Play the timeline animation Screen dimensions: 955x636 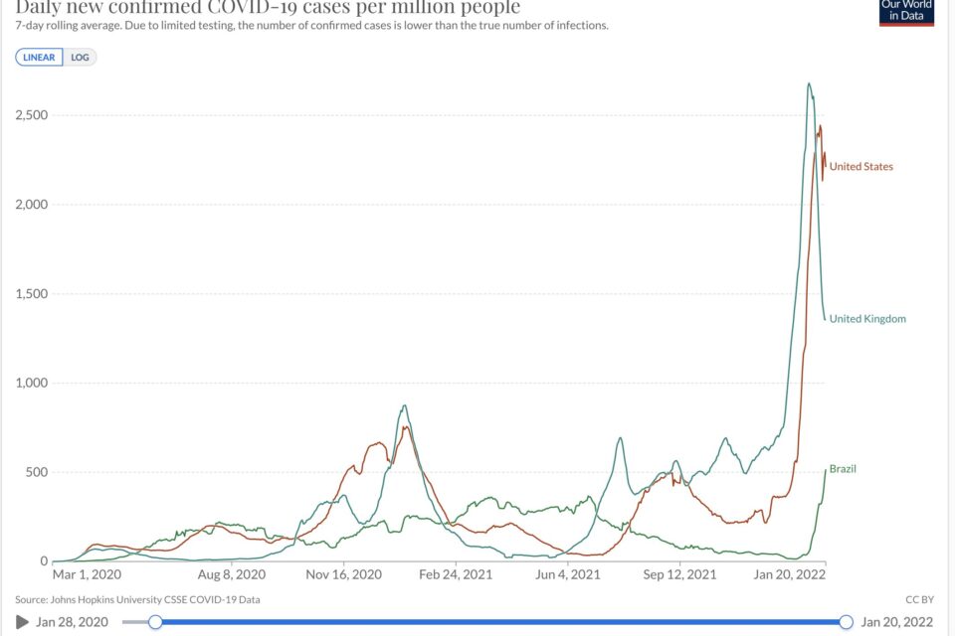click(x=22, y=622)
